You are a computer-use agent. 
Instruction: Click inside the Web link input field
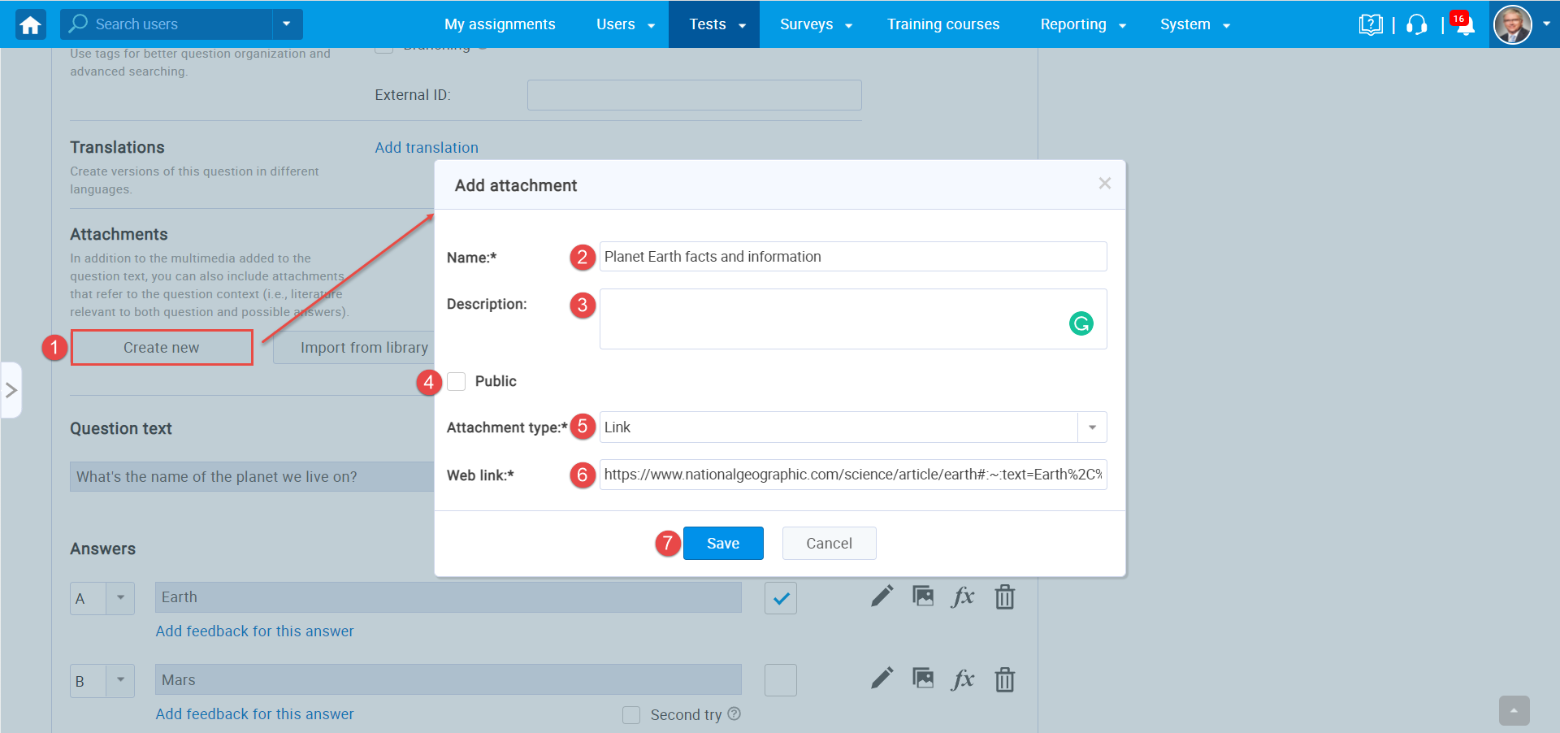click(853, 475)
